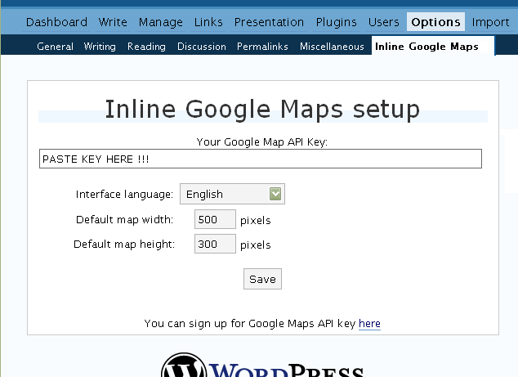Click the 'Interface language:' label
The image size is (518, 377).
pyautogui.click(x=124, y=194)
